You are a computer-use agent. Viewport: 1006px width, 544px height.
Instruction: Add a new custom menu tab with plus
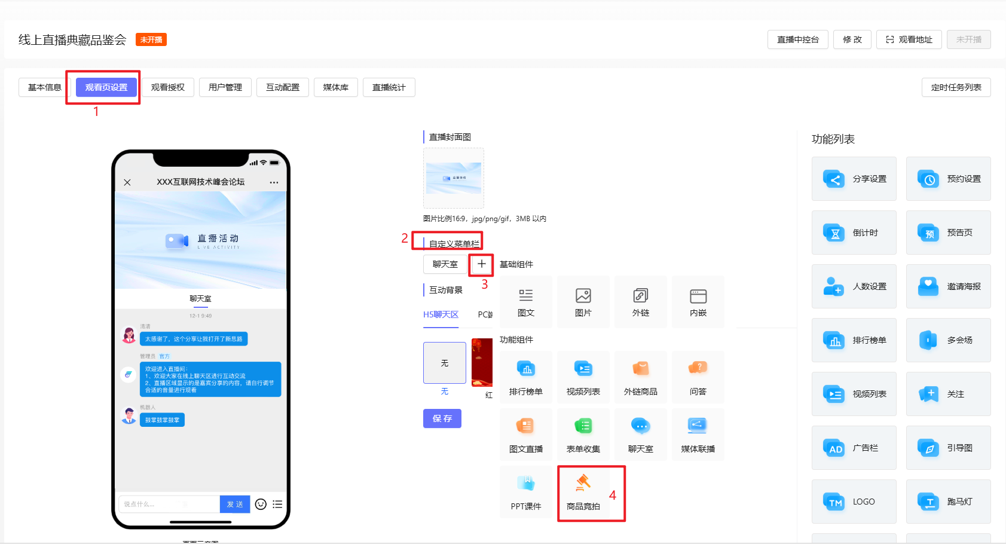pyautogui.click(x=481, y=264)
